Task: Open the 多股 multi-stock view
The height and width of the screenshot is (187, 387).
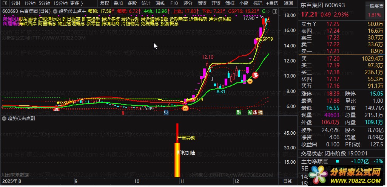Action: coord(132,3)
